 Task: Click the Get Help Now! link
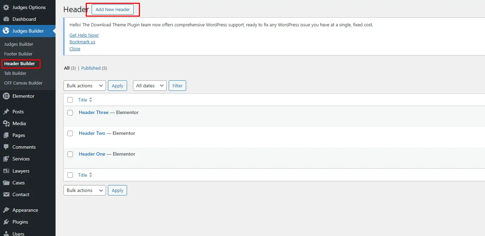pos(84,35)
